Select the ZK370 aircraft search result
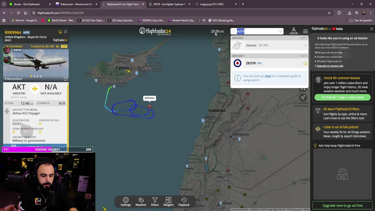This screenshot has width=375, height=211. (269, 63)
